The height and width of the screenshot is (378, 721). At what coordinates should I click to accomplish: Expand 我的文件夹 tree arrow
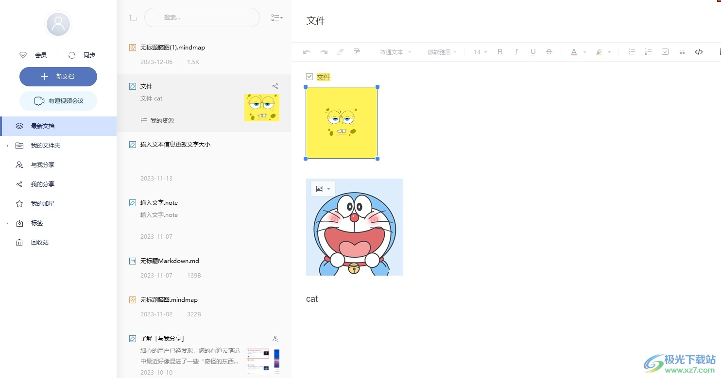[7, 146]
